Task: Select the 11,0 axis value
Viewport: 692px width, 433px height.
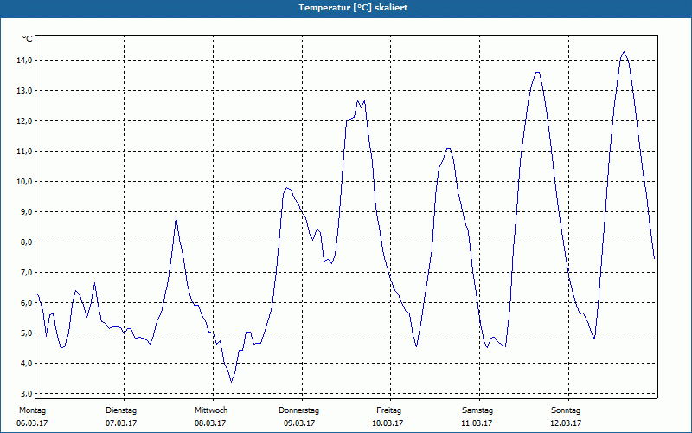Action: (24, 152)
